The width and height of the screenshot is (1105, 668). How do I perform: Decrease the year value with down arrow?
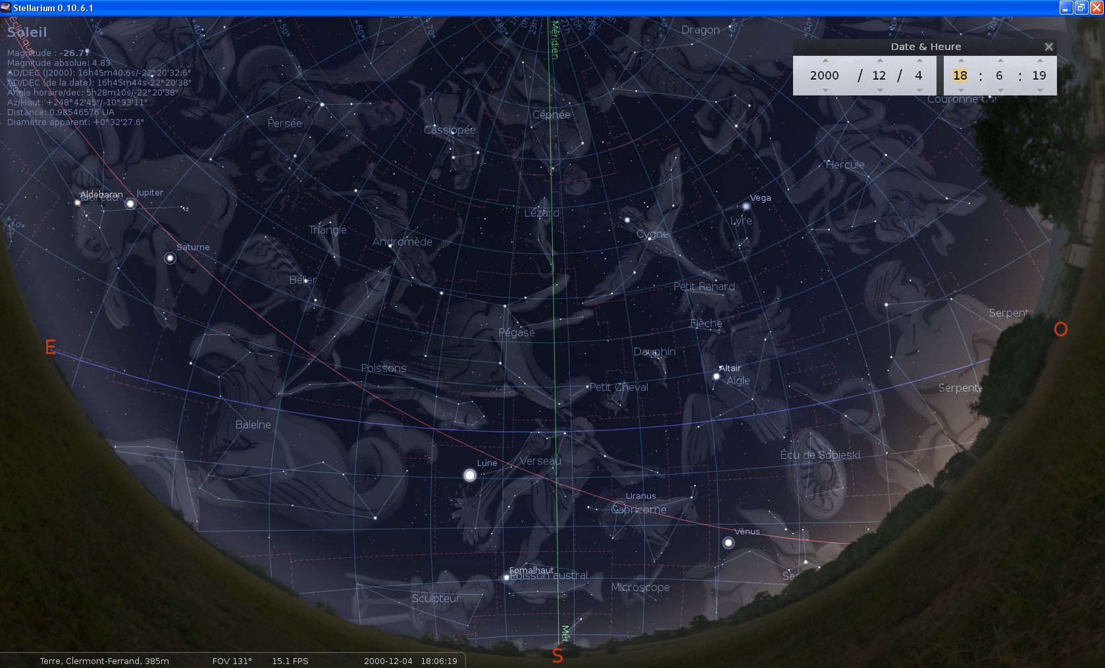[825, 90]
